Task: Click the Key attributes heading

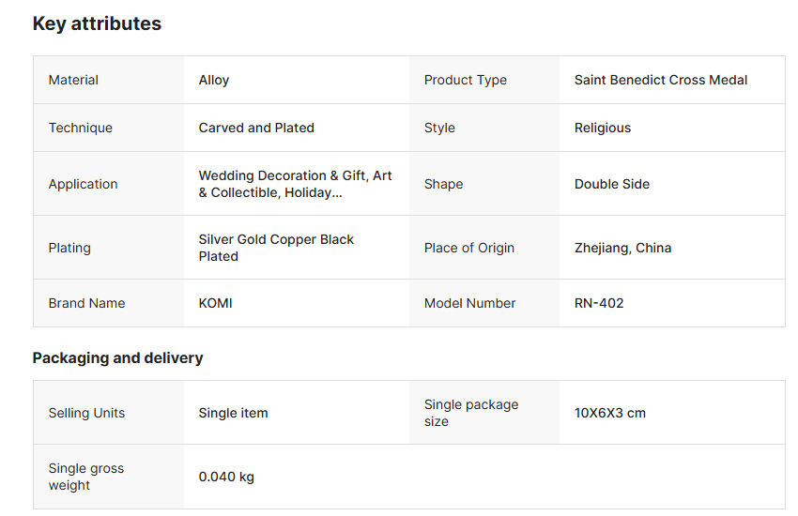Action: coord(97,24)
